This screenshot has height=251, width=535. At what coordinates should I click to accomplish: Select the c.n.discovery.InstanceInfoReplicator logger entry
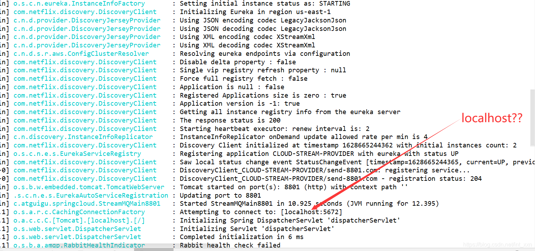click(x=83, y=137)
